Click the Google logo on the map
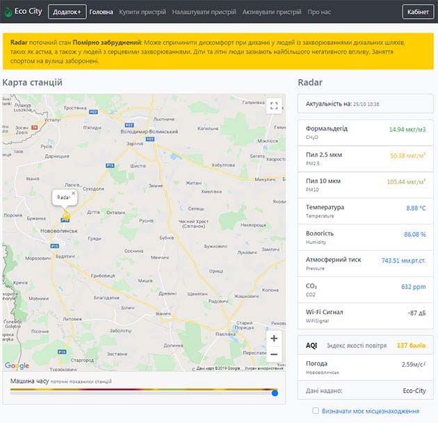This screenshot has height=423, width=438. [x=17, y=365]
